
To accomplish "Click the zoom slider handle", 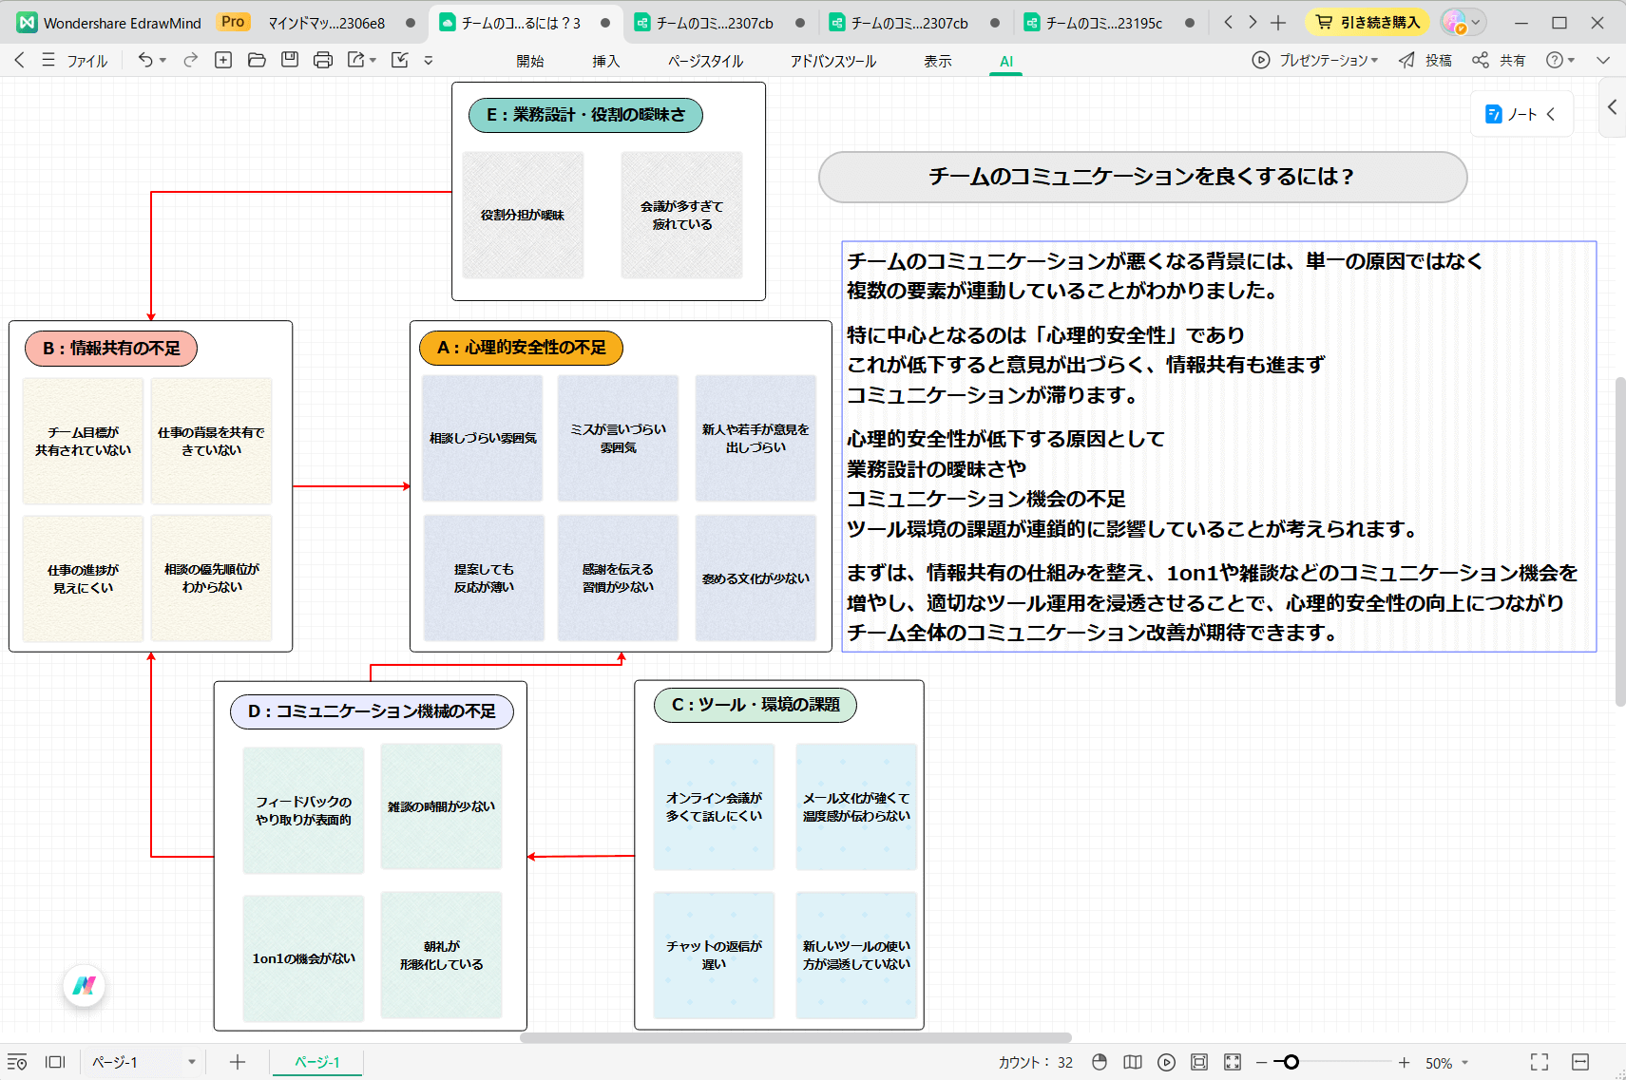I will (x=1291, y=1062).
